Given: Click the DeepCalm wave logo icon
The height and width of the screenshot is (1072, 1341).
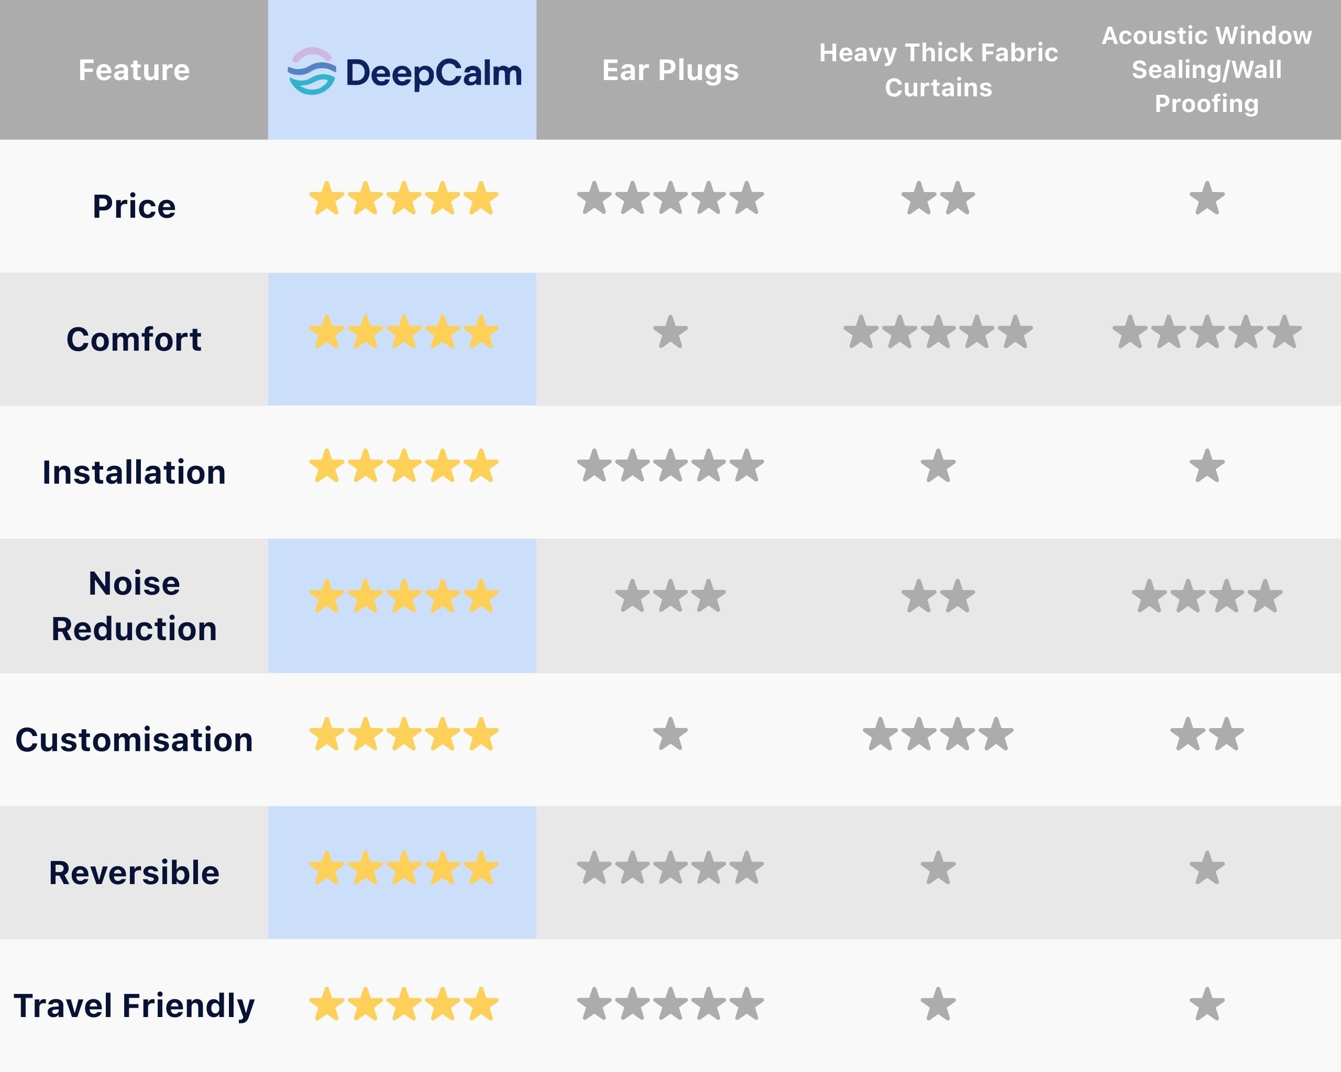Looking at the screenshot, I should 312,71.
